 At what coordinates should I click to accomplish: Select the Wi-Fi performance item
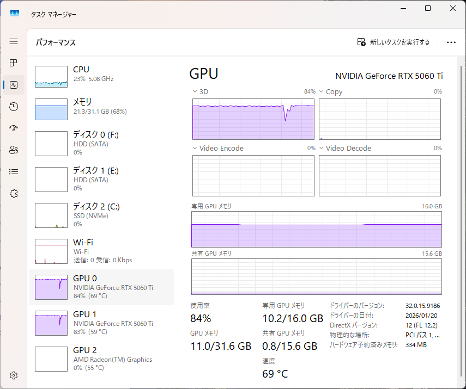101,251
